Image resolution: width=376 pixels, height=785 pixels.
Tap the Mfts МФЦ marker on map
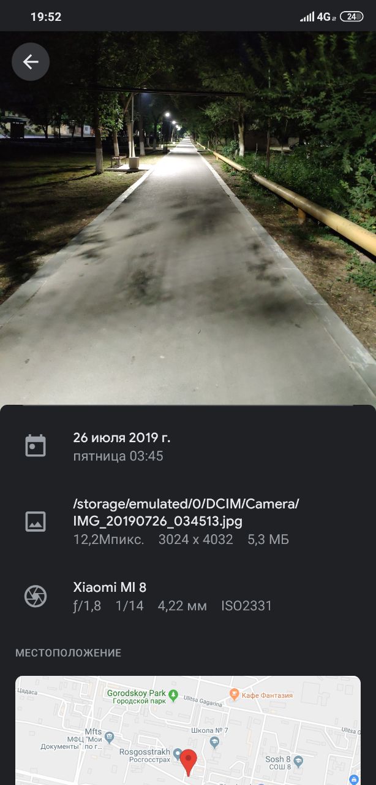click(109, 735)
